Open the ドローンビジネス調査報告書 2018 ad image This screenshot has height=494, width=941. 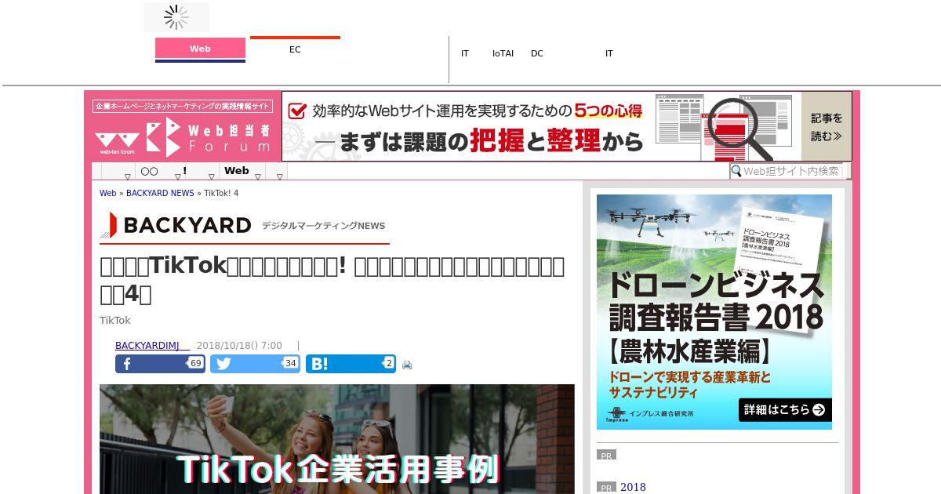(x=714, y=312)
